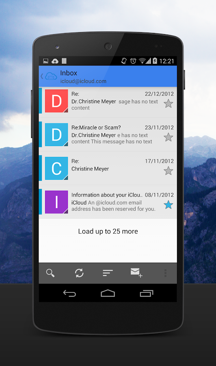Tap Load up to 25 more
216x366 pixels.
click(x=108, y=231)
